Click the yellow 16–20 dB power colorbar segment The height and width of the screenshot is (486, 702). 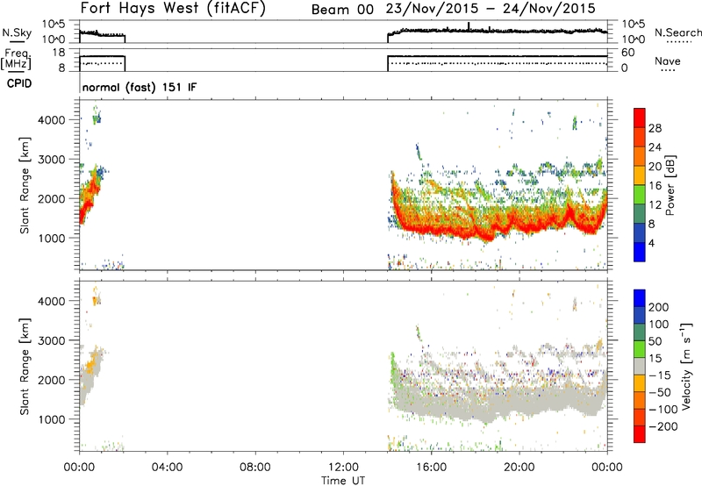pos(640,175)
